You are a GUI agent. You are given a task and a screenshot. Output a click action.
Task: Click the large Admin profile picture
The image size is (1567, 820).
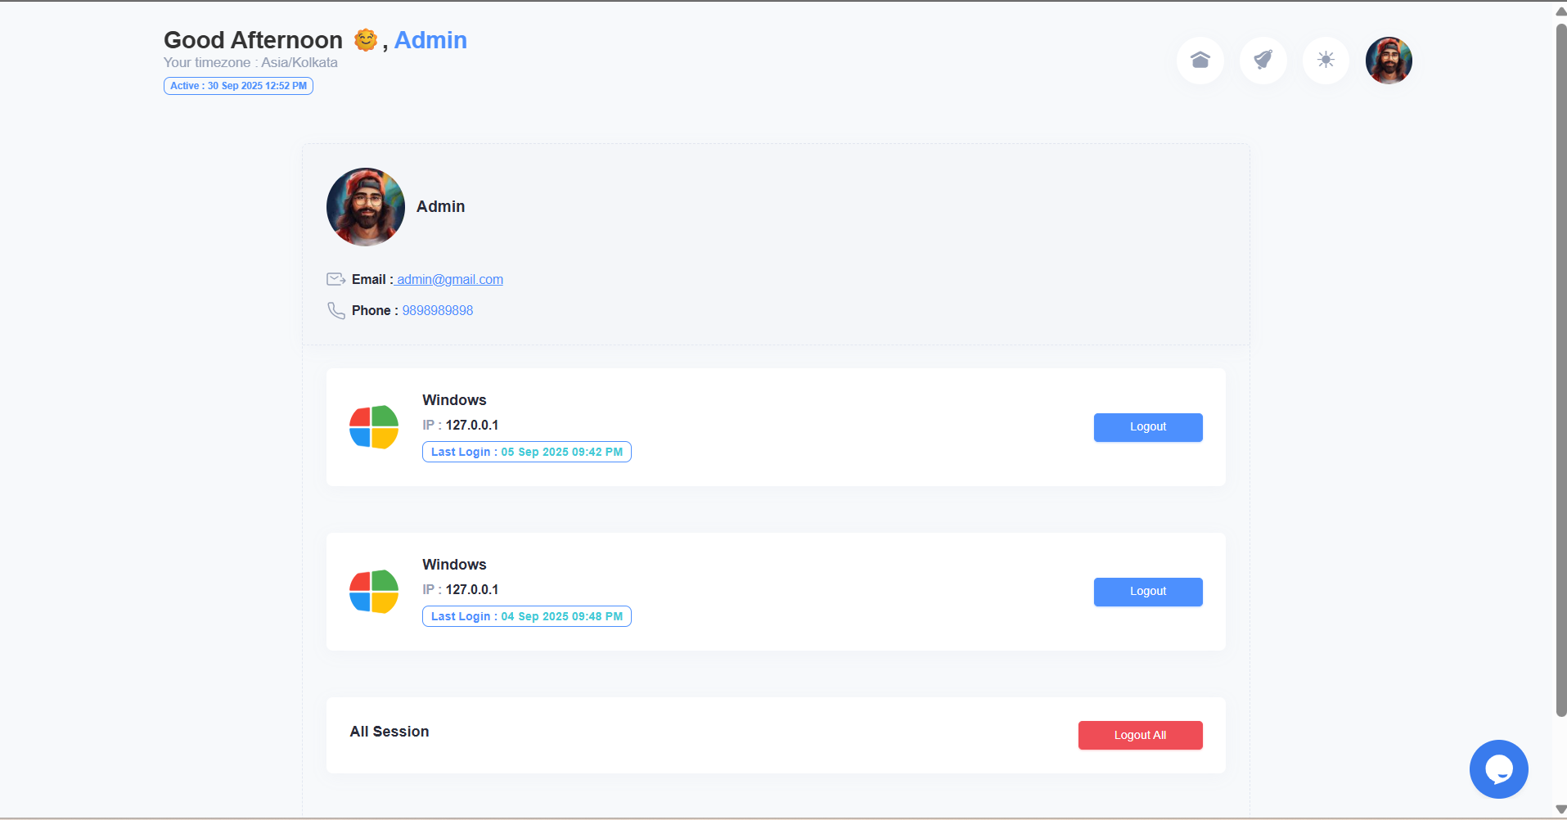366,207
